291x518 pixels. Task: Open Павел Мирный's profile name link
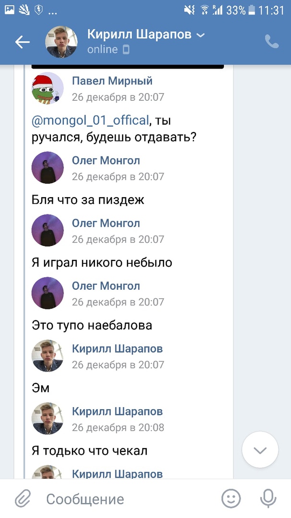[x=112, y=81]
